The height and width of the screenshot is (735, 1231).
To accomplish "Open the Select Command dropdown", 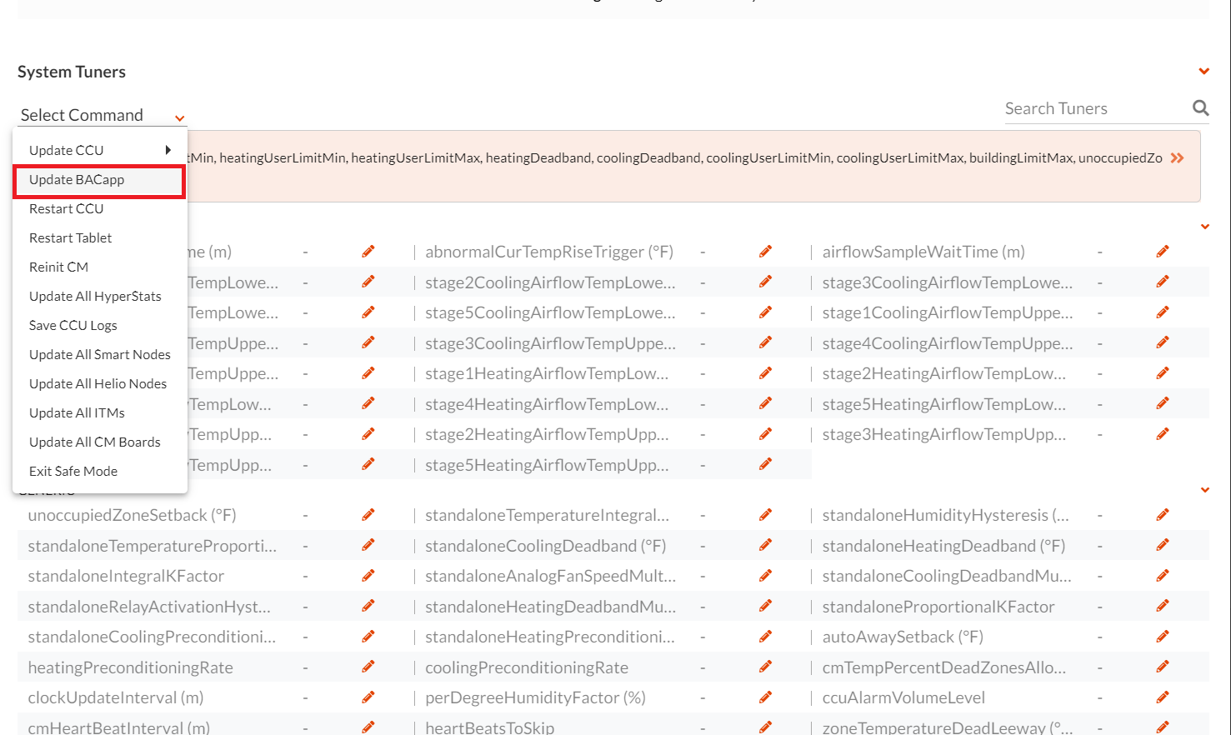I will (102, 116).
